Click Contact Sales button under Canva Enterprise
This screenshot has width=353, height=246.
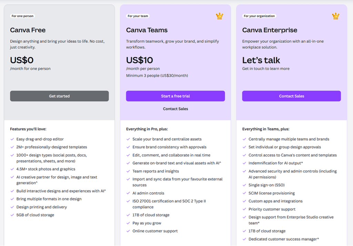click(x=291, y=96)
